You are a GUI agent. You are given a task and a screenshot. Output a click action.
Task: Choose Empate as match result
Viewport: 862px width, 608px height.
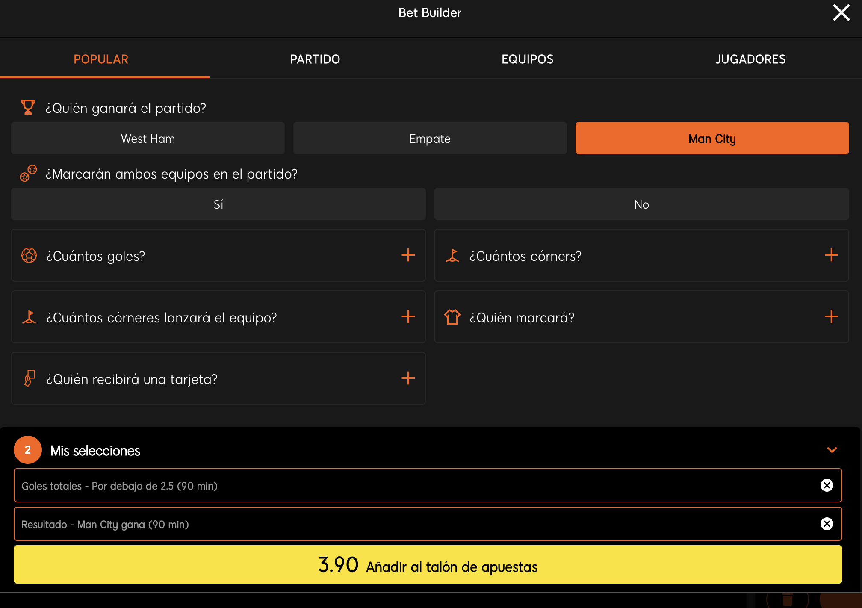click(x=430, y=138)
